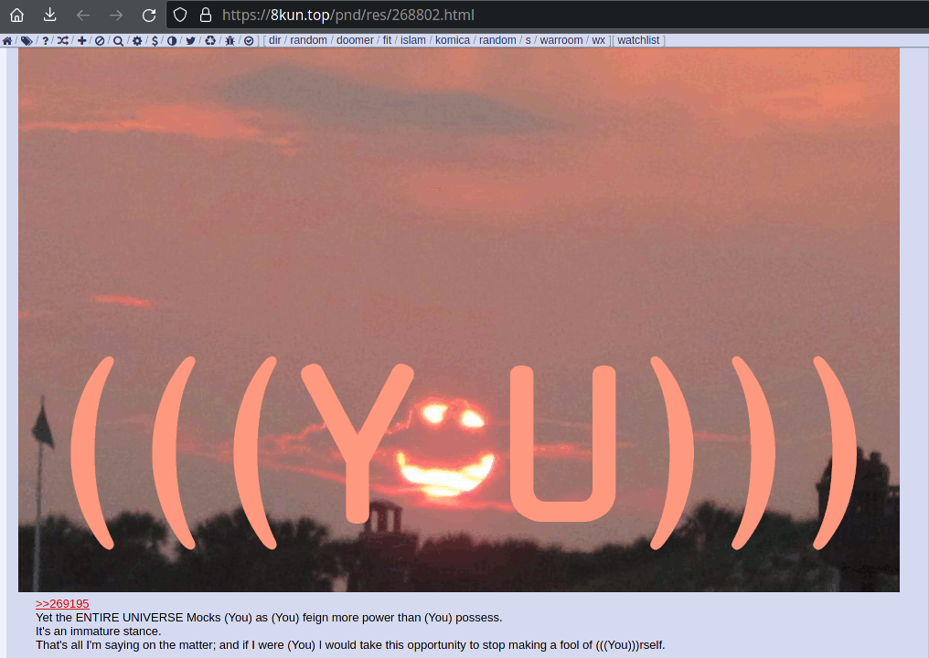Open the tags icon in the board toolbar
The height and width of the screenshot is (658, 929).
[x=27, y=40]
